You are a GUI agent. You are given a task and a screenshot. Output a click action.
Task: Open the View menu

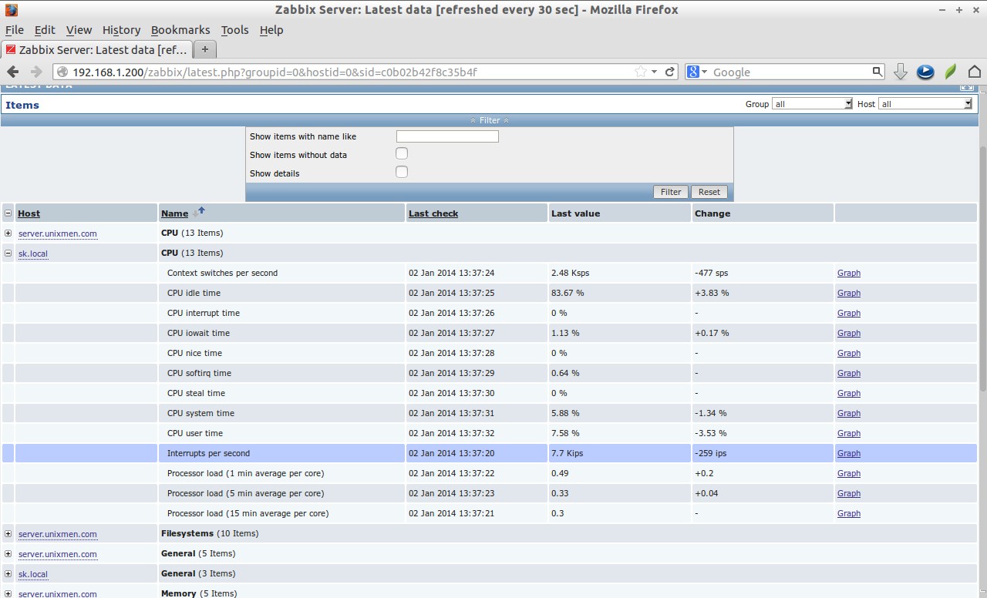coord(79,30)
